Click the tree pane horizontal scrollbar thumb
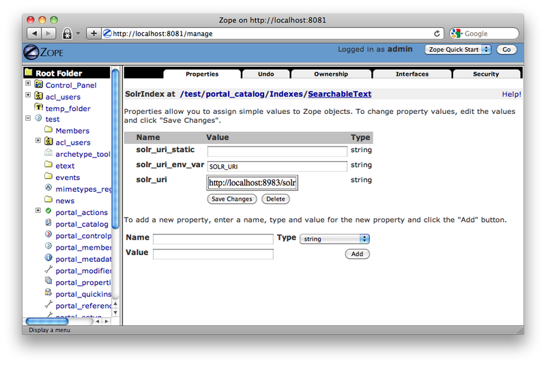This screenshot has width=546, height=365. tap(47, 321)
